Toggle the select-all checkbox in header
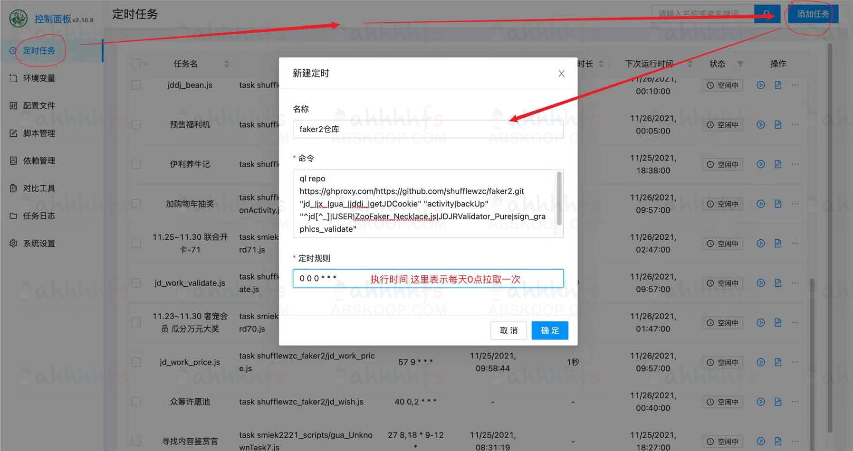 (x=136, y=64)
